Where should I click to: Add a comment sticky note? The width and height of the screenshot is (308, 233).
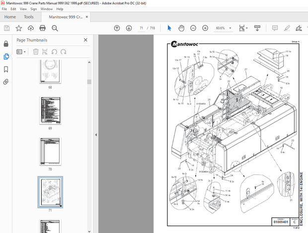pos(275,28)
